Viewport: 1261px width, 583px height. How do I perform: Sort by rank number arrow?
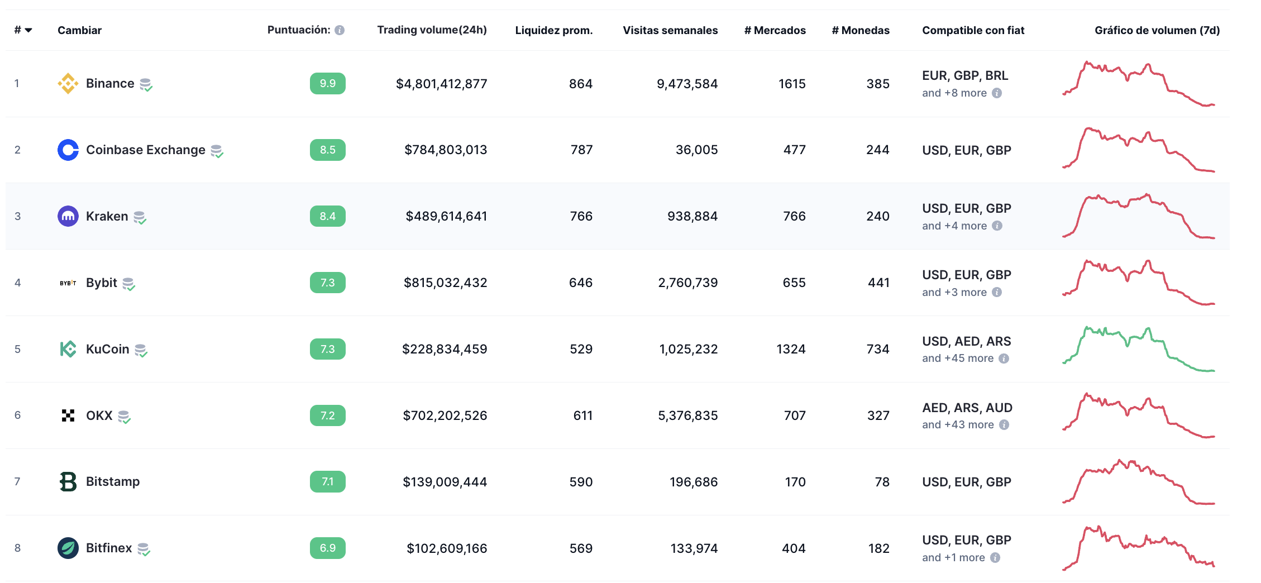click(x=28, y=30)
